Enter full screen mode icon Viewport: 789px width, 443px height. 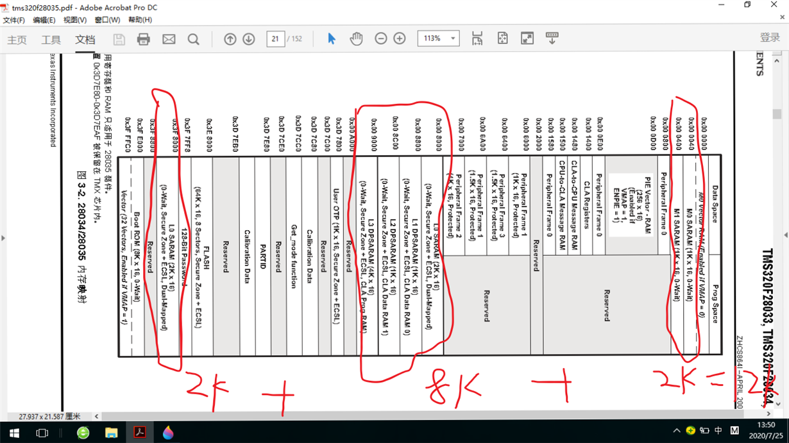[x=527, y=38]
